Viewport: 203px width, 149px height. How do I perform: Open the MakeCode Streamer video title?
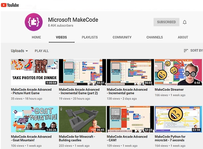169,89
